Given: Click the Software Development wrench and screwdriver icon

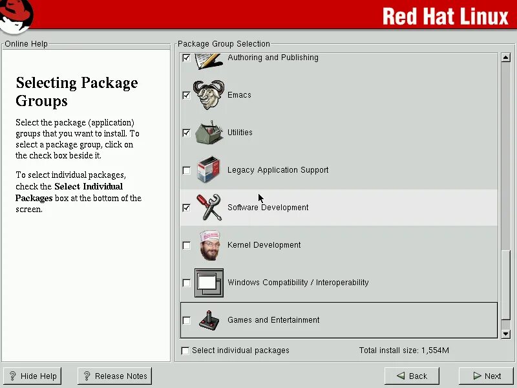Looking at the screenshot, I should click(209, 208).
